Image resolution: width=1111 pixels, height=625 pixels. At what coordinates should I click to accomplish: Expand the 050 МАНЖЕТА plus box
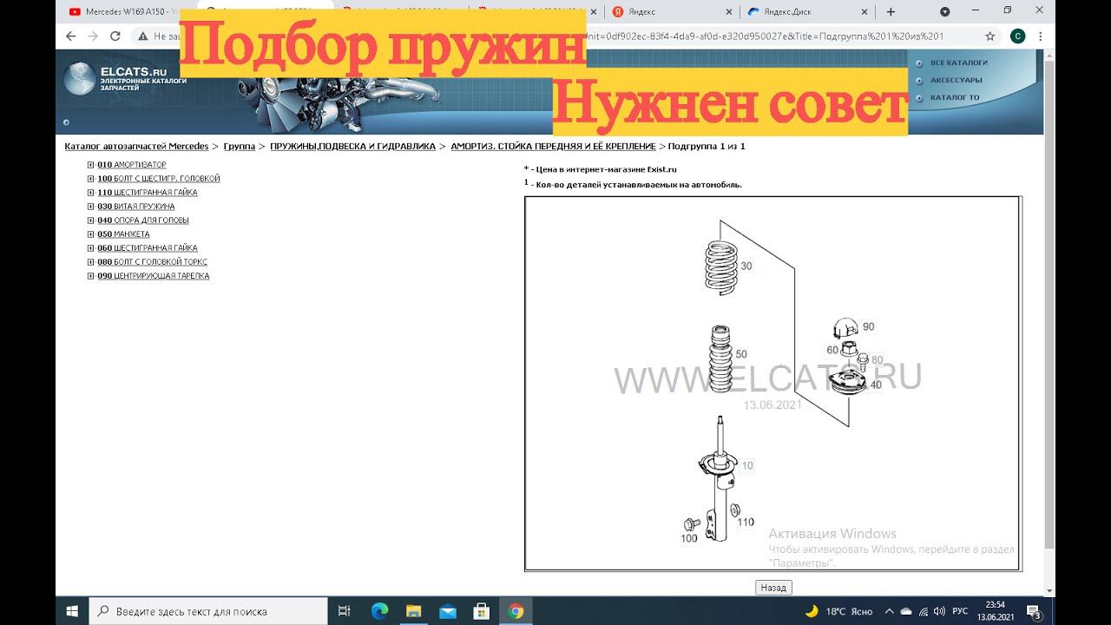point(90,234)
